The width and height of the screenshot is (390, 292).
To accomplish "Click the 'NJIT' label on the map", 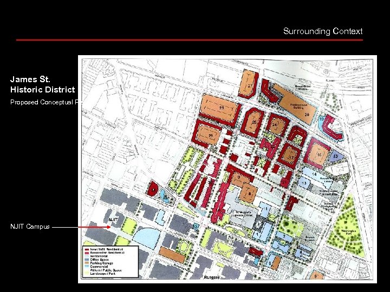I will pos(113,220).
